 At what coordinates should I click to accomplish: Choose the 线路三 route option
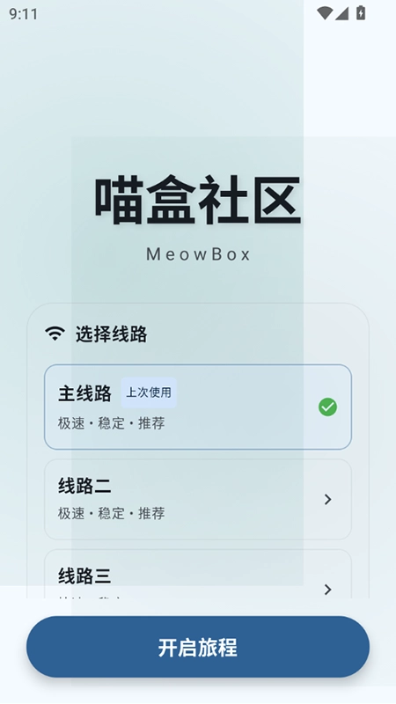coord(198,574)
